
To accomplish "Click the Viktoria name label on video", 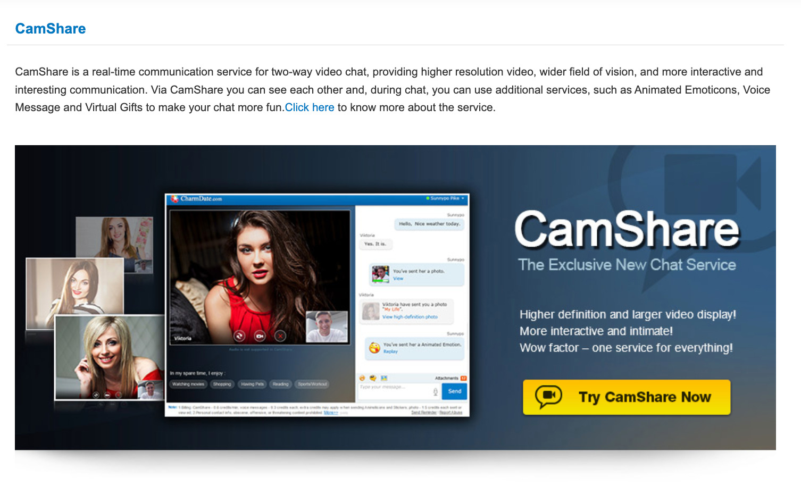I will point(182,338).
